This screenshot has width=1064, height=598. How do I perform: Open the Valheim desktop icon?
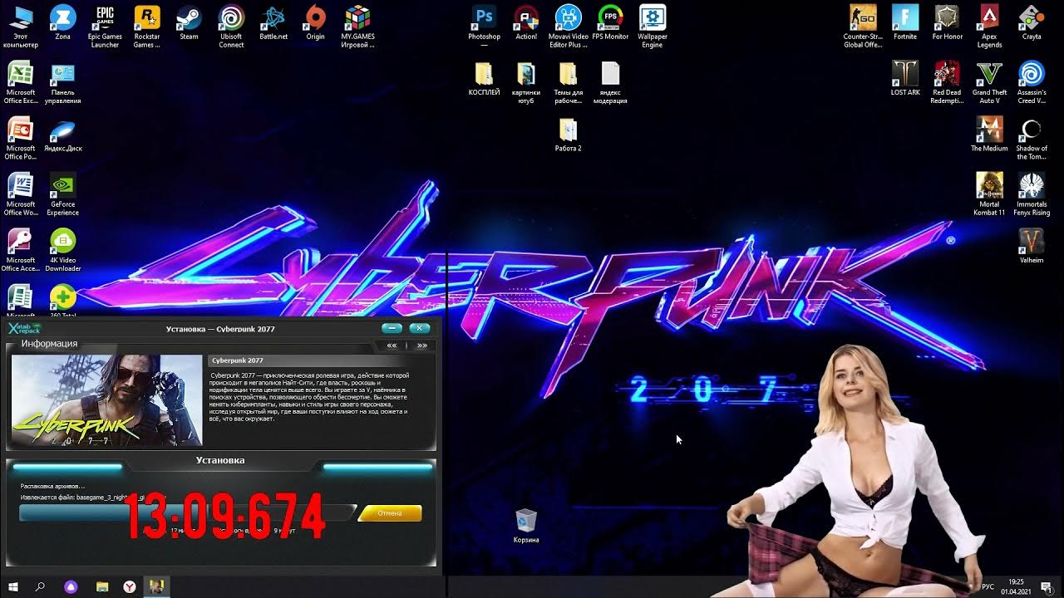coord(1032,246)
